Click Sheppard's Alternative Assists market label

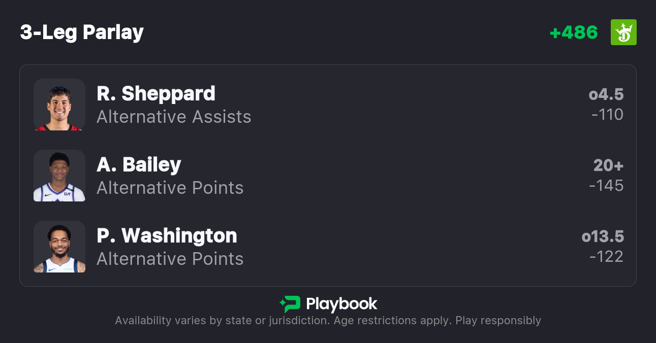click(x=174, y=117)
